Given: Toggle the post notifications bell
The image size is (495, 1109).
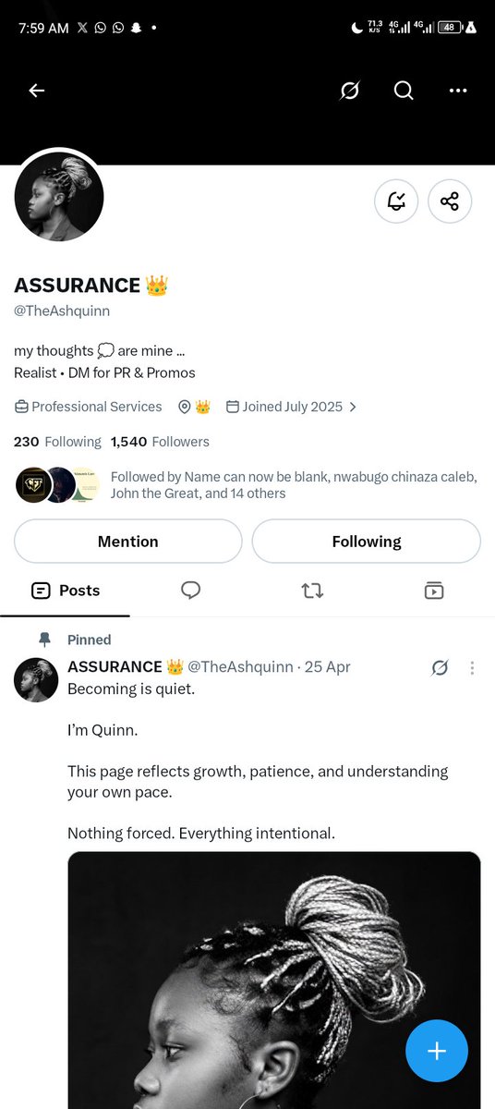Looking at the screenshot, I should click(x=396, y=201).
